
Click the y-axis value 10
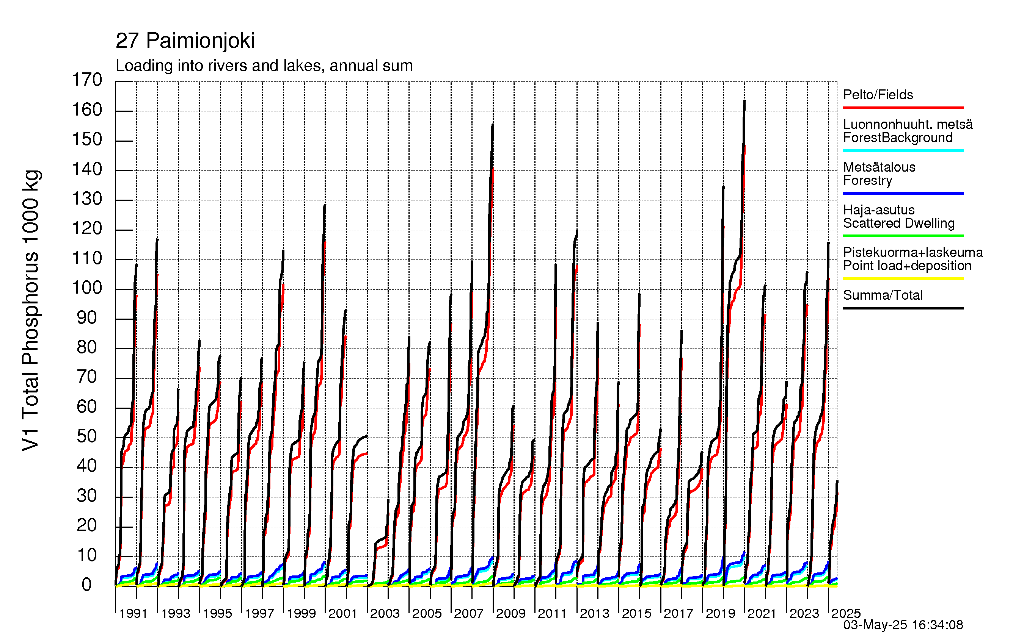pyautogui.click(x=87, y=555)
